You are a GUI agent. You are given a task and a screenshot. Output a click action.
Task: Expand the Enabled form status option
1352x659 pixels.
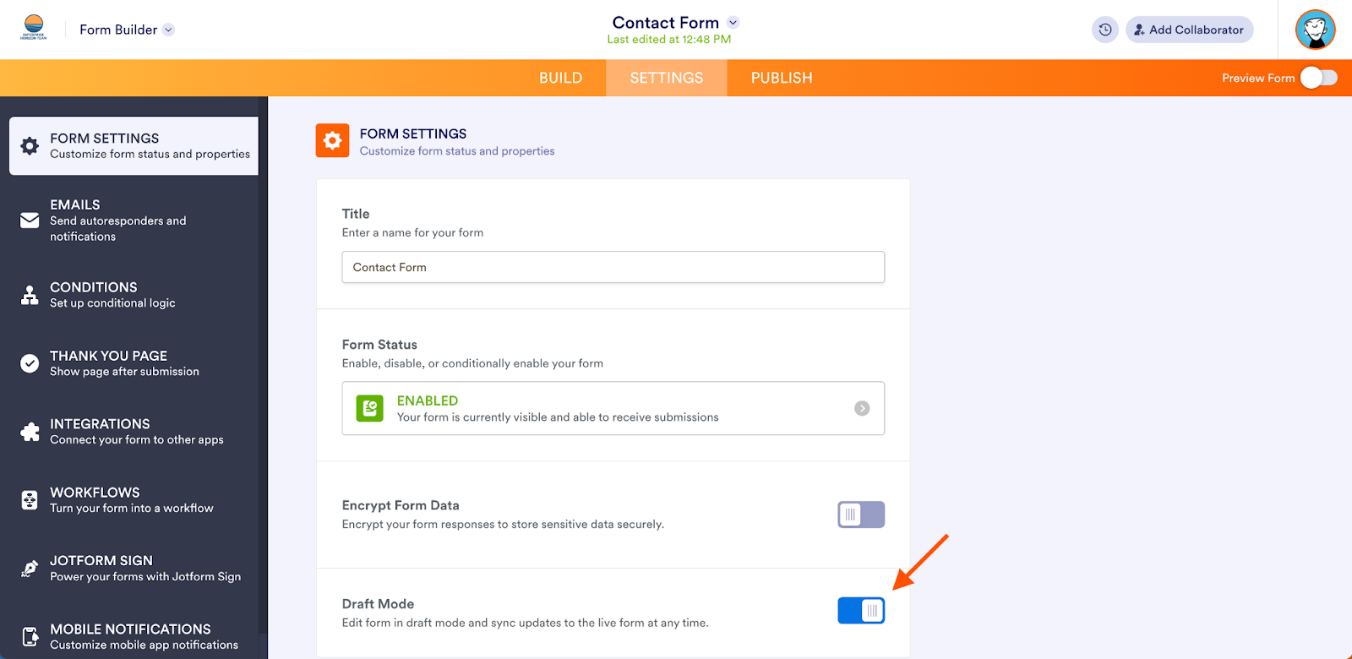pos(862,408)
